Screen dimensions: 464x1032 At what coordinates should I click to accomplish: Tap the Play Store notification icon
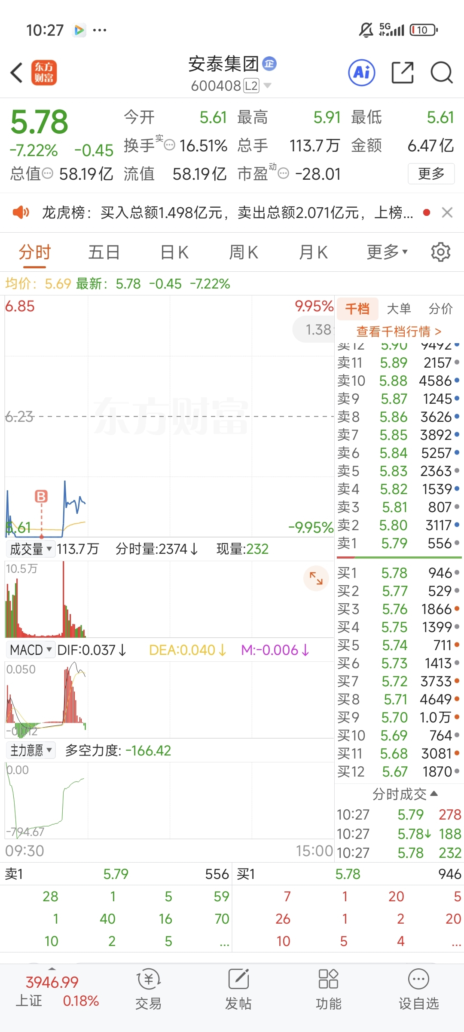[x=79, y=30]
